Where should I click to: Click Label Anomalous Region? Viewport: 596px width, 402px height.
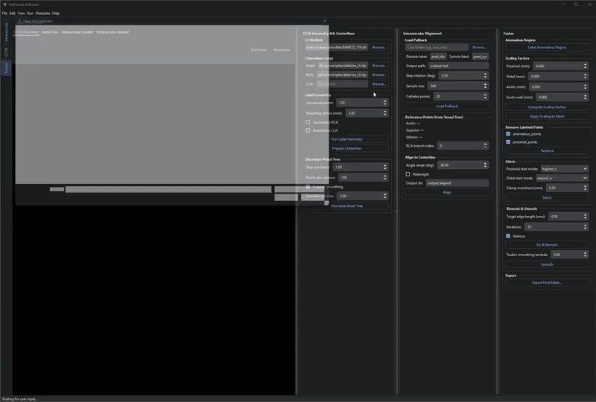click(547, 47)
